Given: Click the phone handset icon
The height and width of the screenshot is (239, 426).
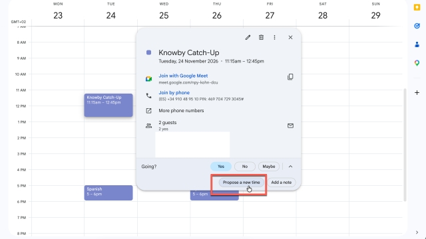Looking at the screenshot, I should coord(148,96).
